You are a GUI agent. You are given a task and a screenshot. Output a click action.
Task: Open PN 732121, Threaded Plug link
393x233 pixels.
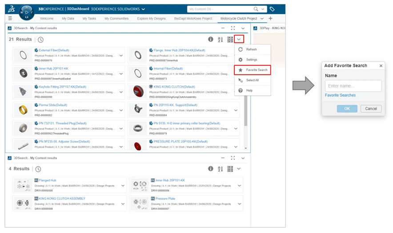coord(63,124)
